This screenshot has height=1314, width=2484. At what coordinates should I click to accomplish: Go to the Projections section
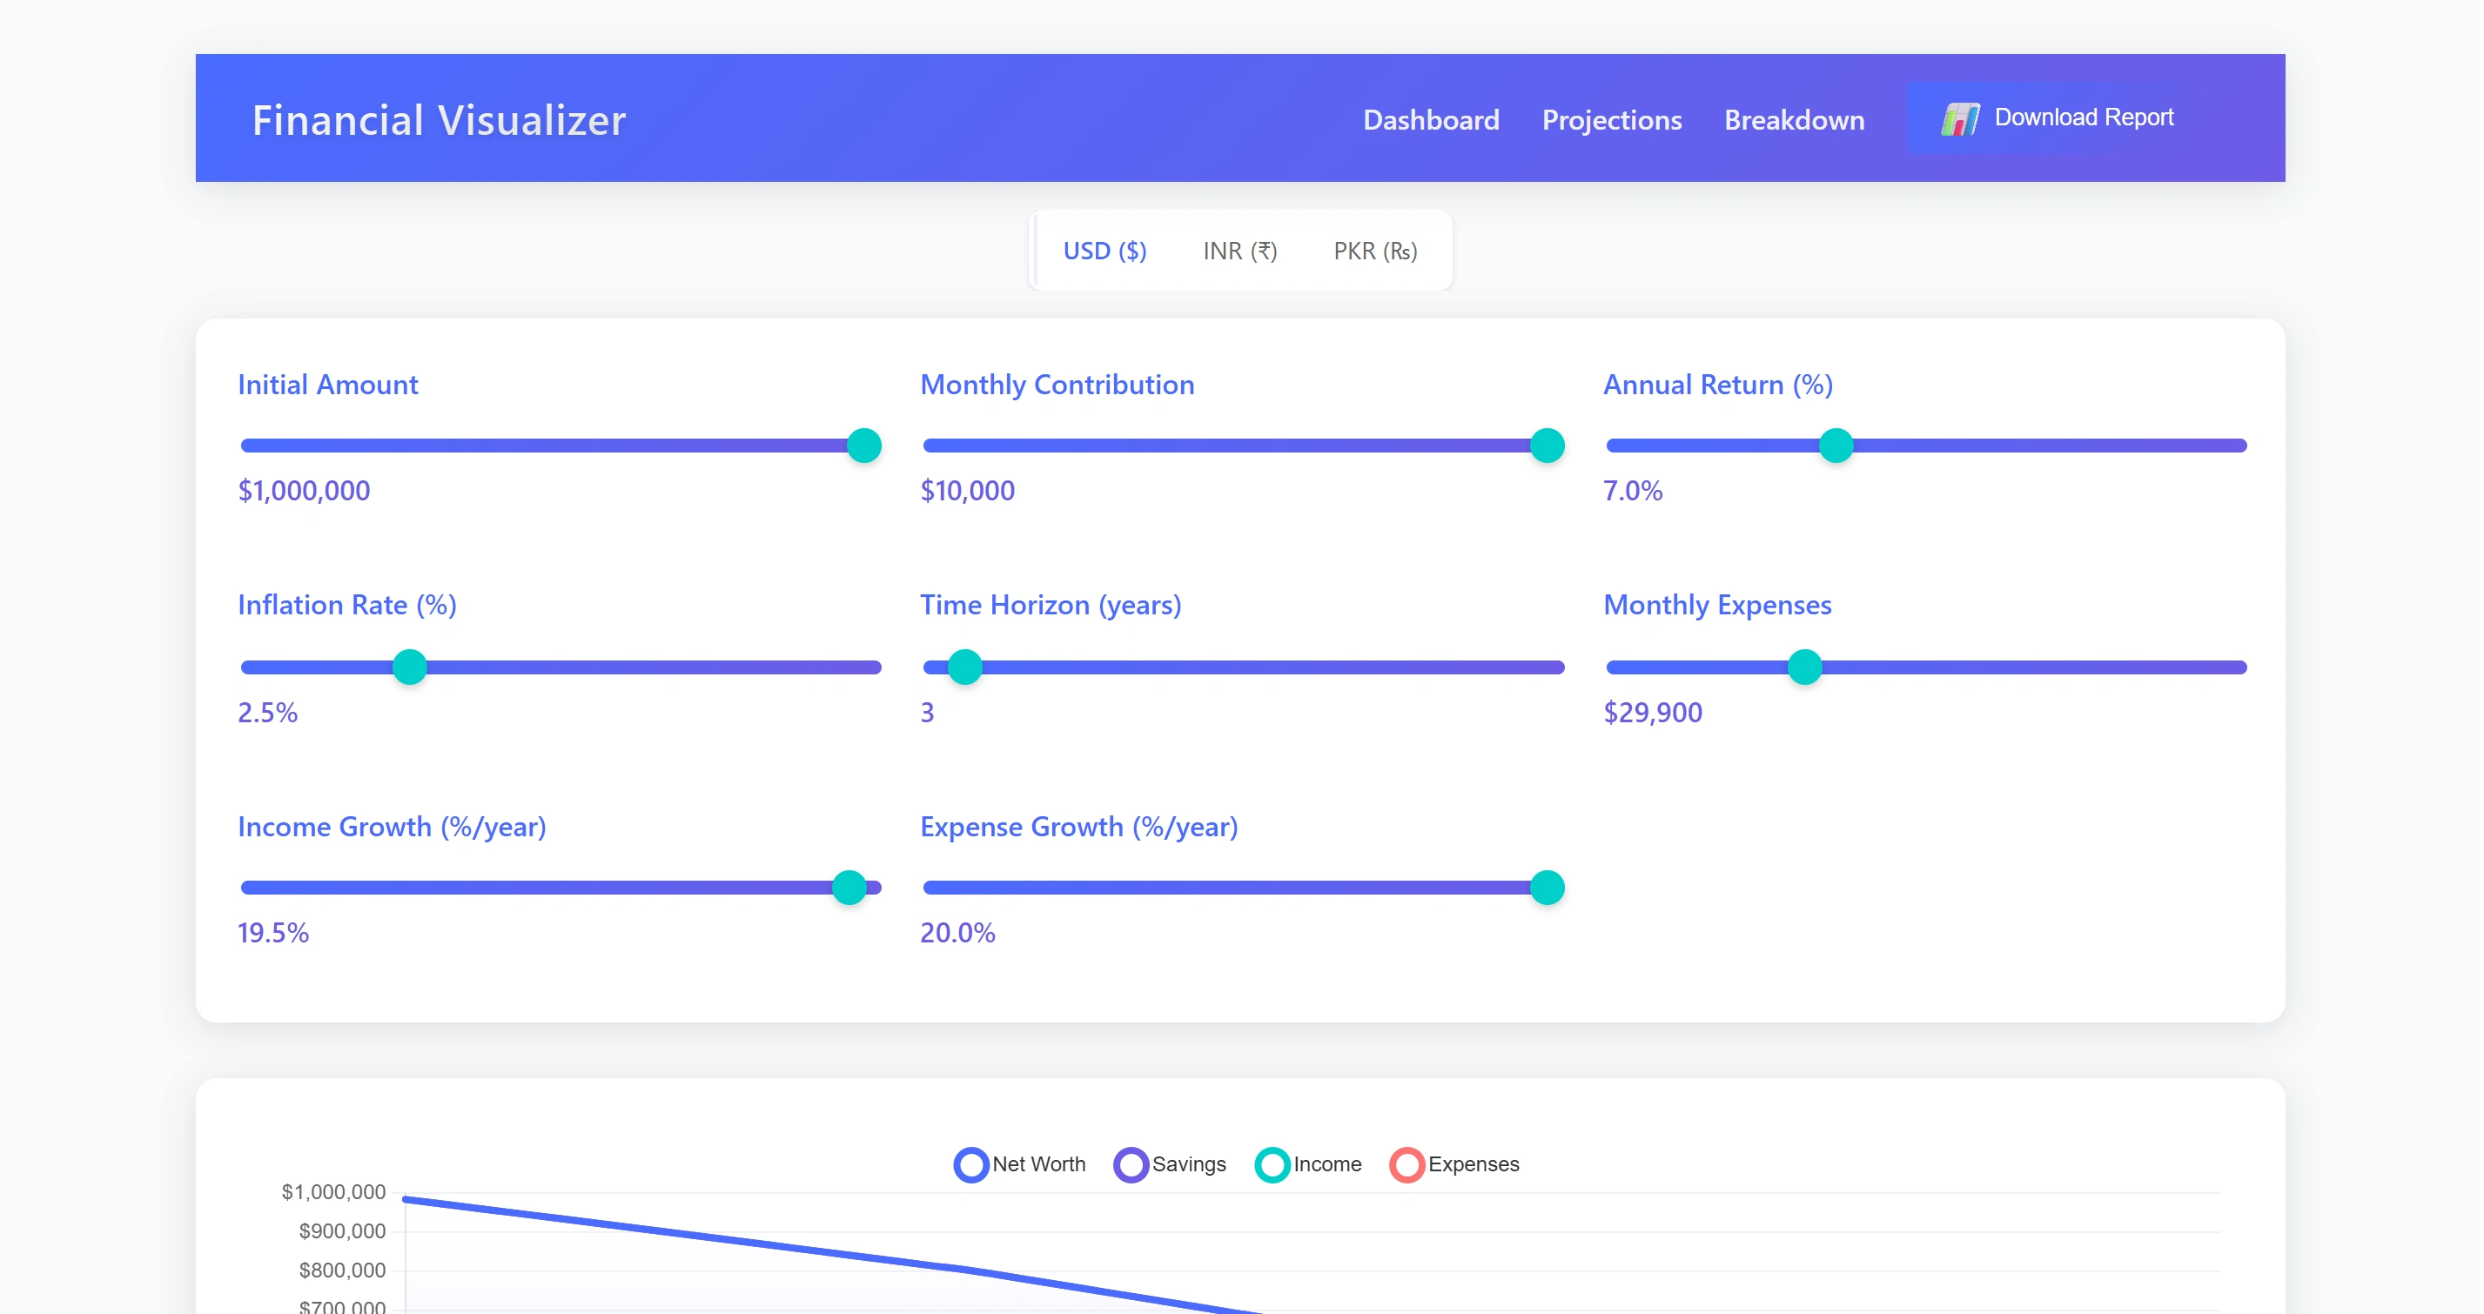(1610, 119)
